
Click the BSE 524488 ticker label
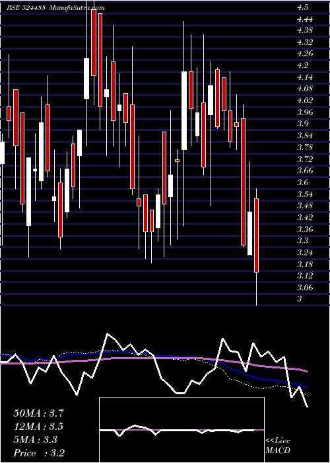tap(26, 8)
